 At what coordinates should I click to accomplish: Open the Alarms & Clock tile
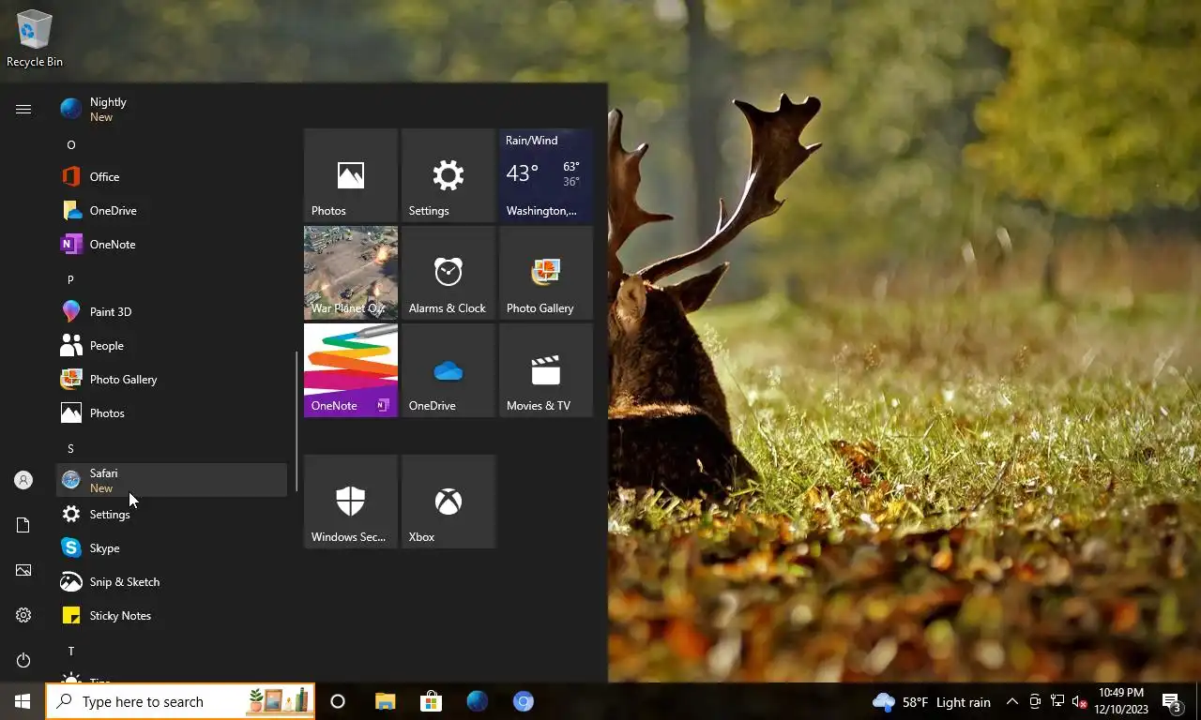tap(448, 273)
